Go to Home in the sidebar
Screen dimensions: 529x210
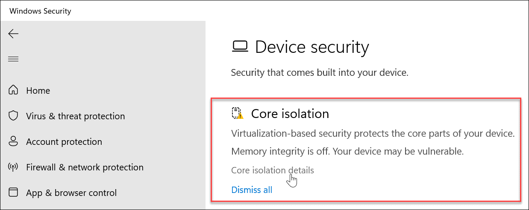tap(38, 91)
